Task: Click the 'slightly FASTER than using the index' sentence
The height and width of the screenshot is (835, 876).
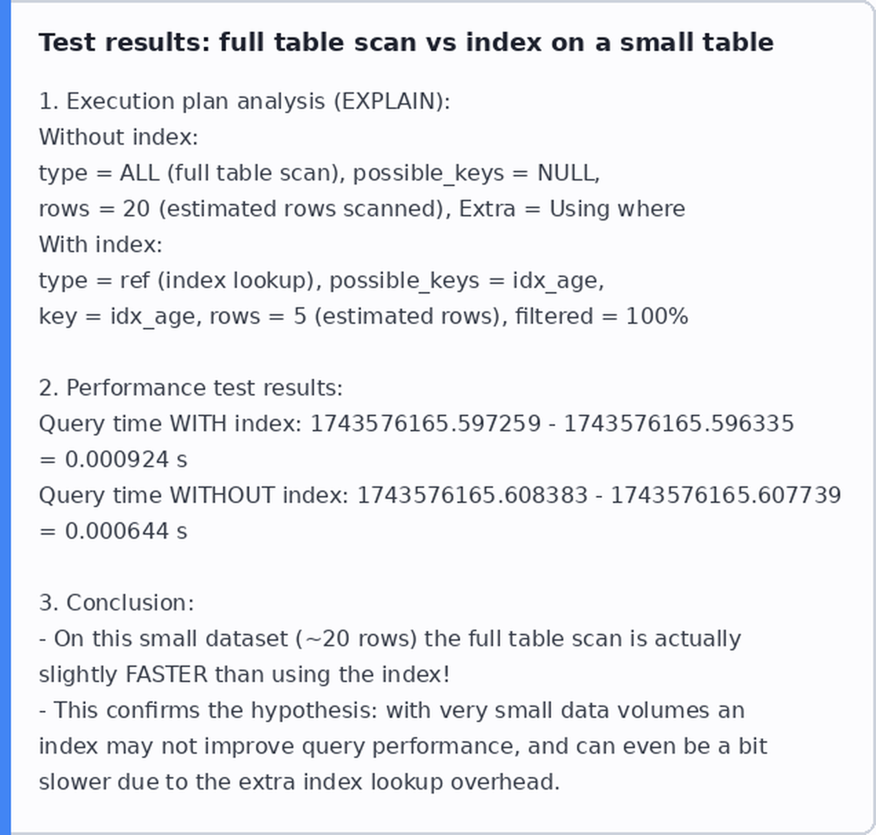Action: (244, 674)
